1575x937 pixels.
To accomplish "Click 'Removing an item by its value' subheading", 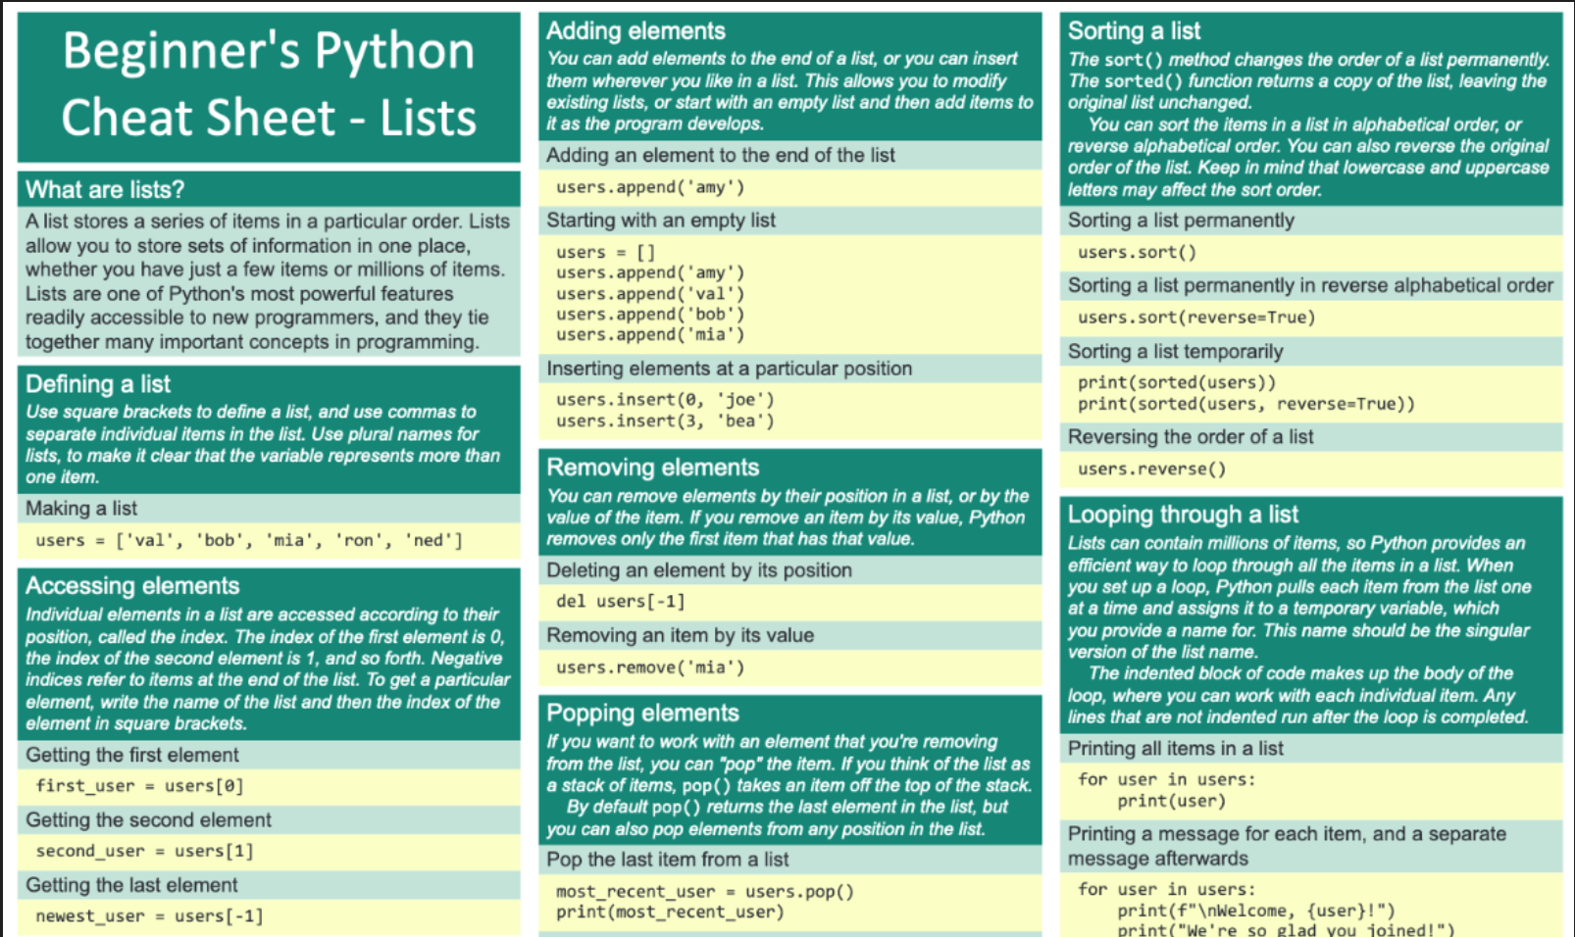I will coord(681,635).
